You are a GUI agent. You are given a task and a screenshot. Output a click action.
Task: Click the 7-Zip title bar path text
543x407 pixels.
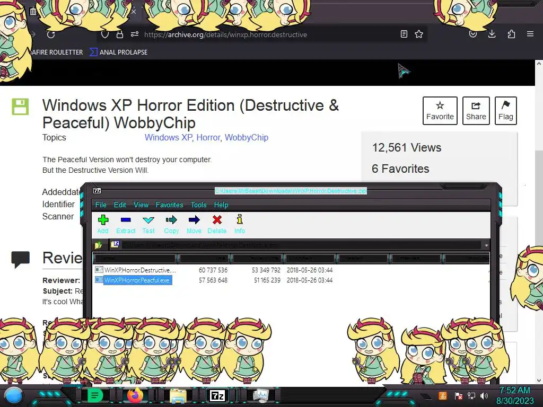click(x=291, y=191)
